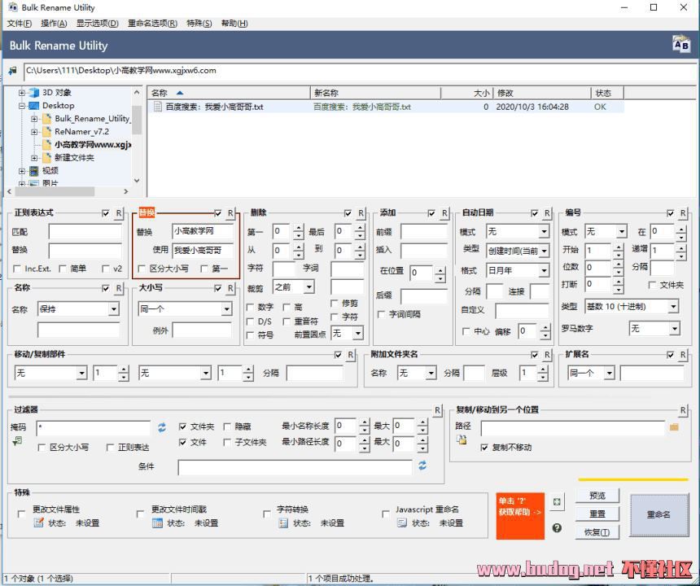
Task: Click the 预览 button
Action: point(597,496)
